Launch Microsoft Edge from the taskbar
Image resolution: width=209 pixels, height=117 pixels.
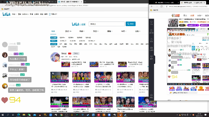click(x=19, y=115)
